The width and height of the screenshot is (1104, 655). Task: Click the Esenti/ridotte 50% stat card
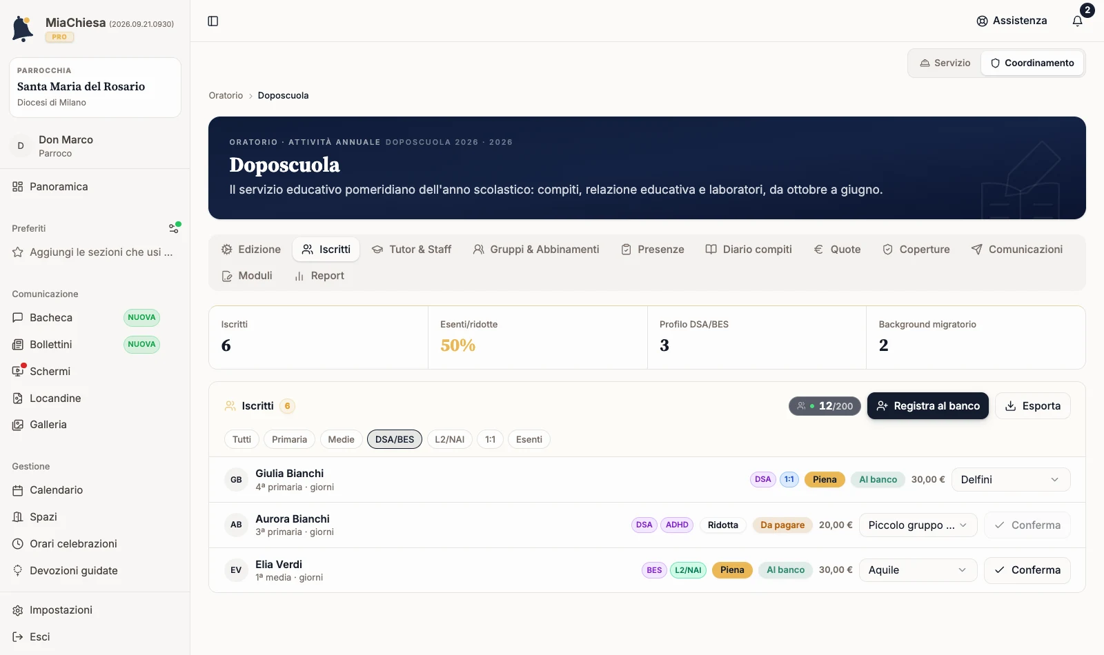click(538, 338)
